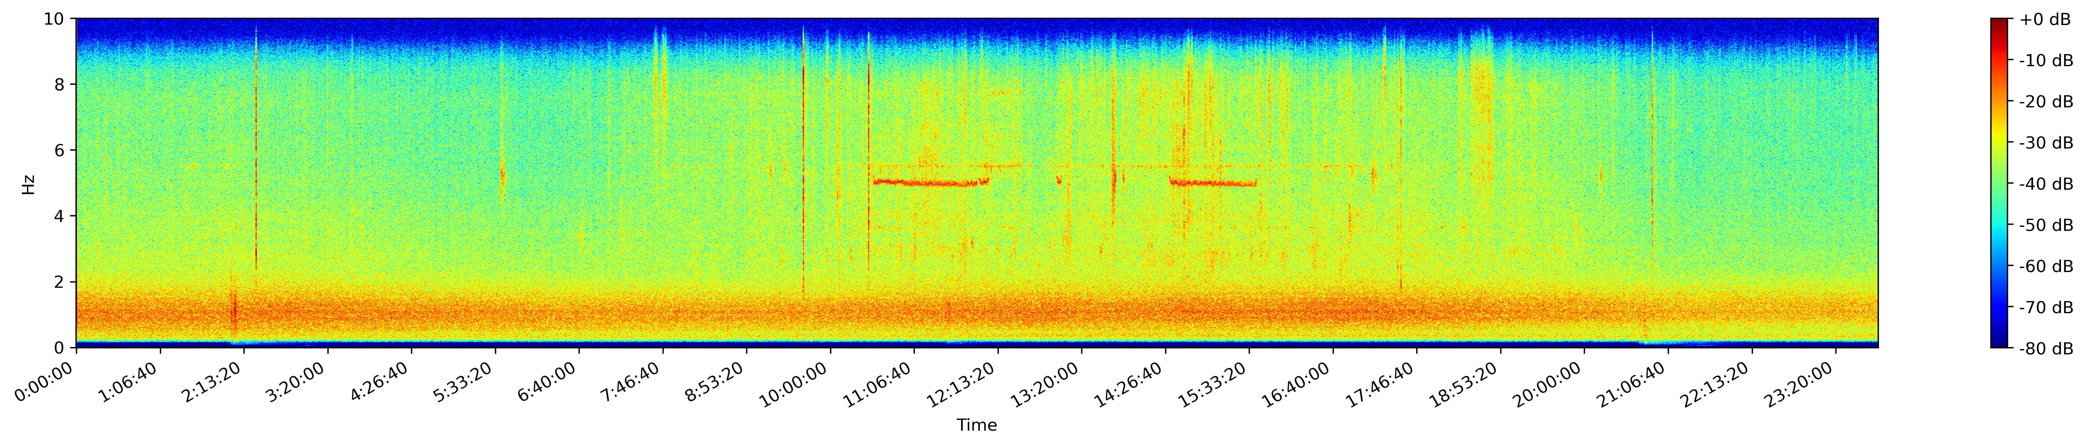This screenshot has height=446, width=2086.
Task: Click the -80 dB colorbar label
Action: pyautogui.click(x=2046, y=349)
